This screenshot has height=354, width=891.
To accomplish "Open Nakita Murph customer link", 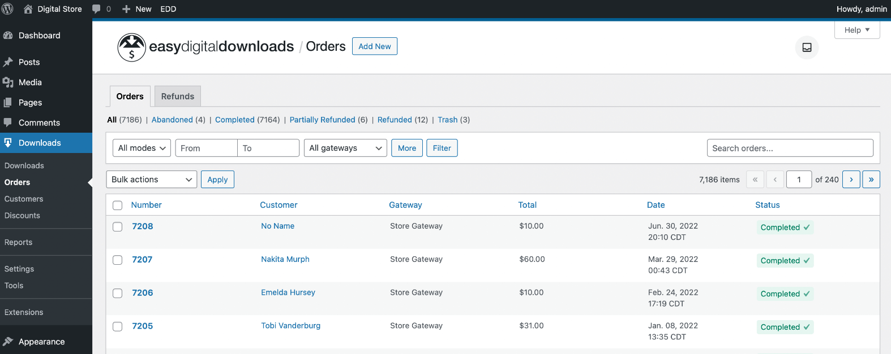I will (x=285, y=259).
